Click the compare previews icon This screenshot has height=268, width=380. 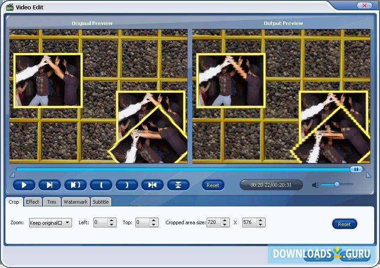(x=178, y=185)
